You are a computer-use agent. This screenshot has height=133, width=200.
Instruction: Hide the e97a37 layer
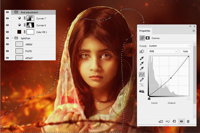click(7, 58)
